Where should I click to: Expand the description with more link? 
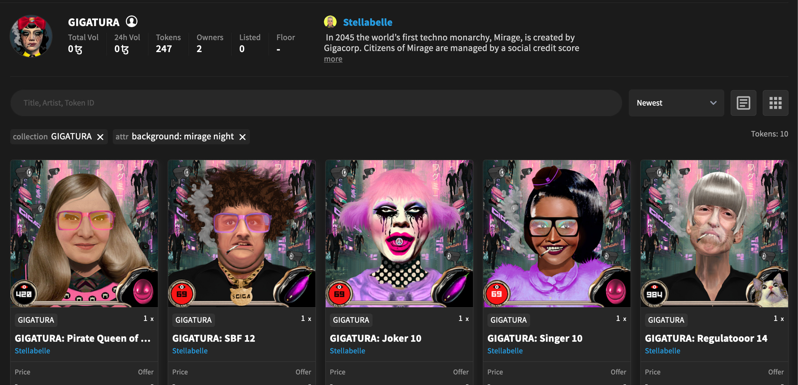pos(333,59)
